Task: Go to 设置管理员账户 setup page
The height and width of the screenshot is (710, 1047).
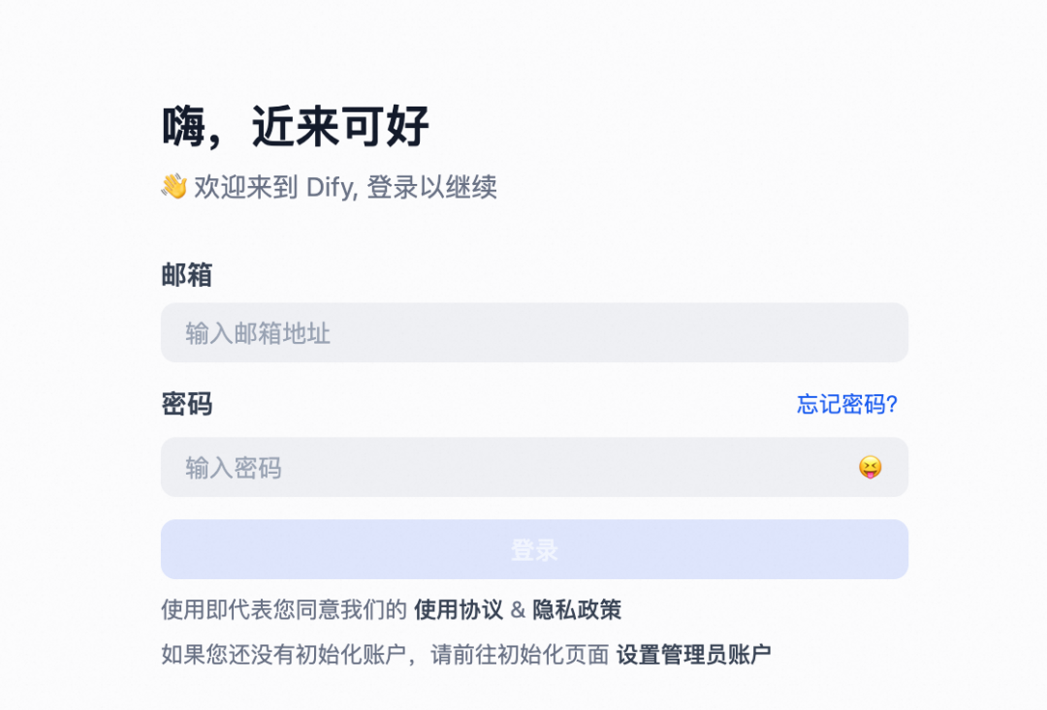Action: pyautogui.click(x=694, y=654)
